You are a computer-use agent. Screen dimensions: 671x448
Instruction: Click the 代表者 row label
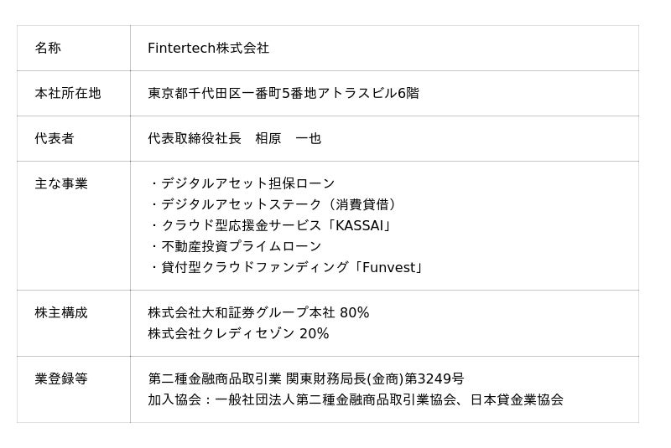[55, 139]
